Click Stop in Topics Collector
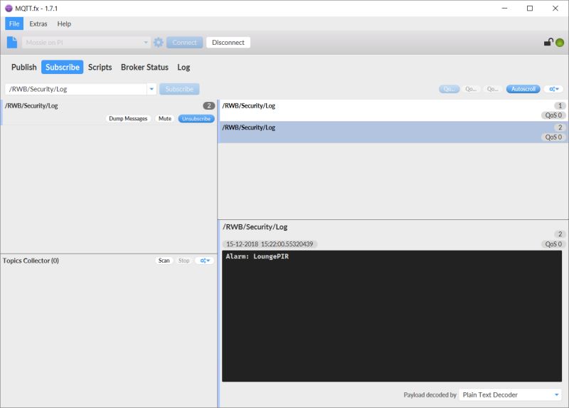 tap(184, 261)
